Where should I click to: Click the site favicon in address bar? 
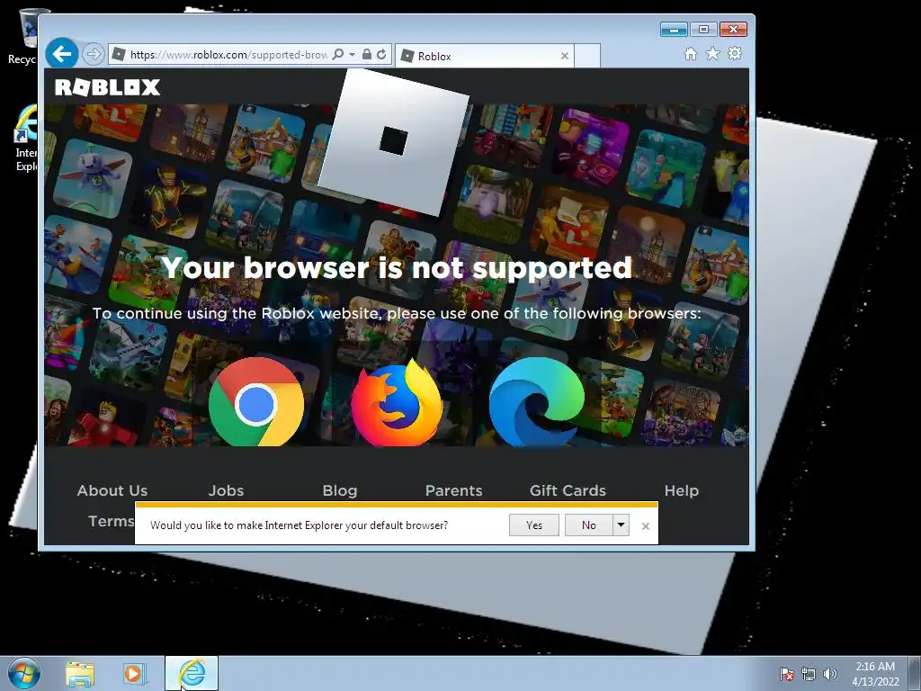pyautogui.click(x=119, y=55)
